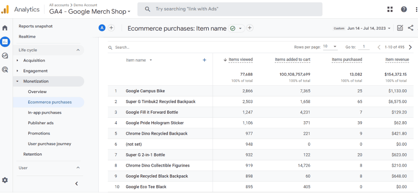Open the Item name dimension dropdown
Image resolution: width=418 pixels, height=194 pixels.
click(x=139, y=60)
